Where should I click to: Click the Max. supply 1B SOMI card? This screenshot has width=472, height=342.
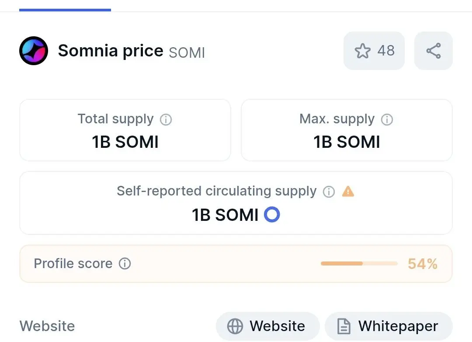pyautogui.click(x=347, y=130)
